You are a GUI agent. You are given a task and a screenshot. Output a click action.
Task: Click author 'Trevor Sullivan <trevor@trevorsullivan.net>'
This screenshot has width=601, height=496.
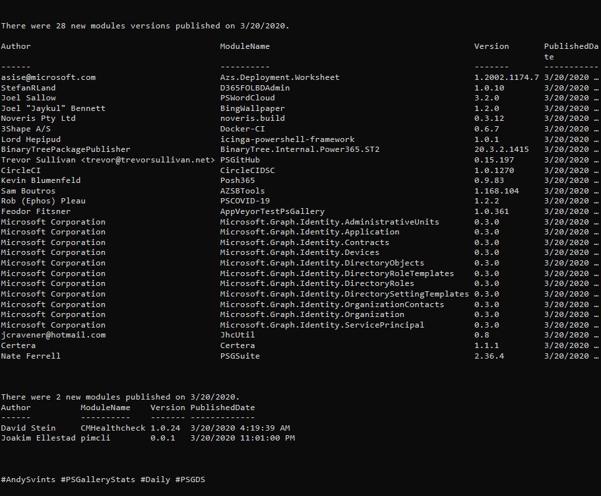(108, 160)
